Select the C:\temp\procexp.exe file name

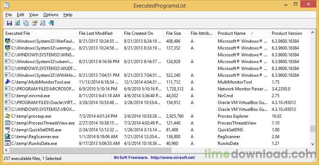31,116
